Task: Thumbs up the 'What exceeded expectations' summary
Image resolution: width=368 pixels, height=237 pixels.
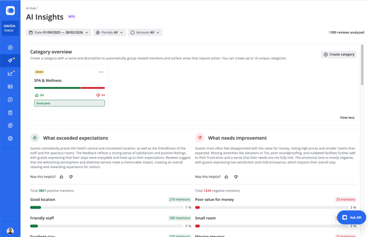Action: (x=62, y=177)
